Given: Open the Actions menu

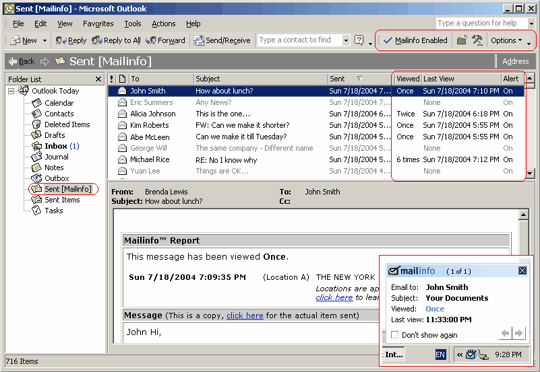Looking at the screenshot, I should coord(164,24).
